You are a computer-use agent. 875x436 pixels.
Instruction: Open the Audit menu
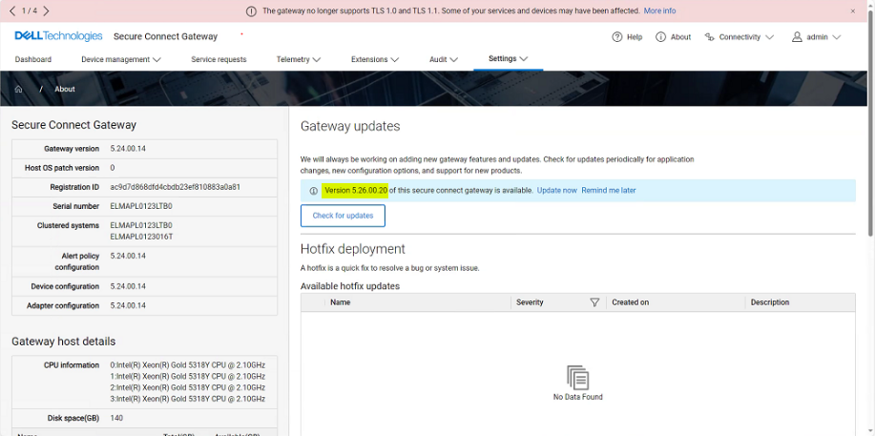pos(438,59)
